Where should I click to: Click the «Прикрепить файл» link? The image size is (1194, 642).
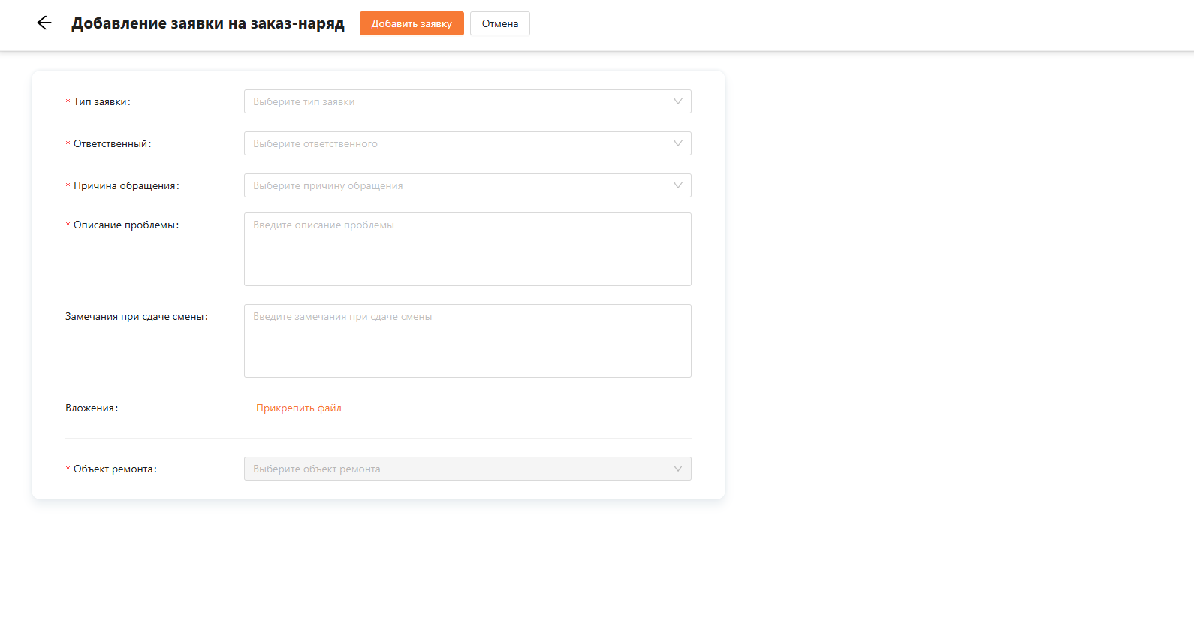coord(298,408)
